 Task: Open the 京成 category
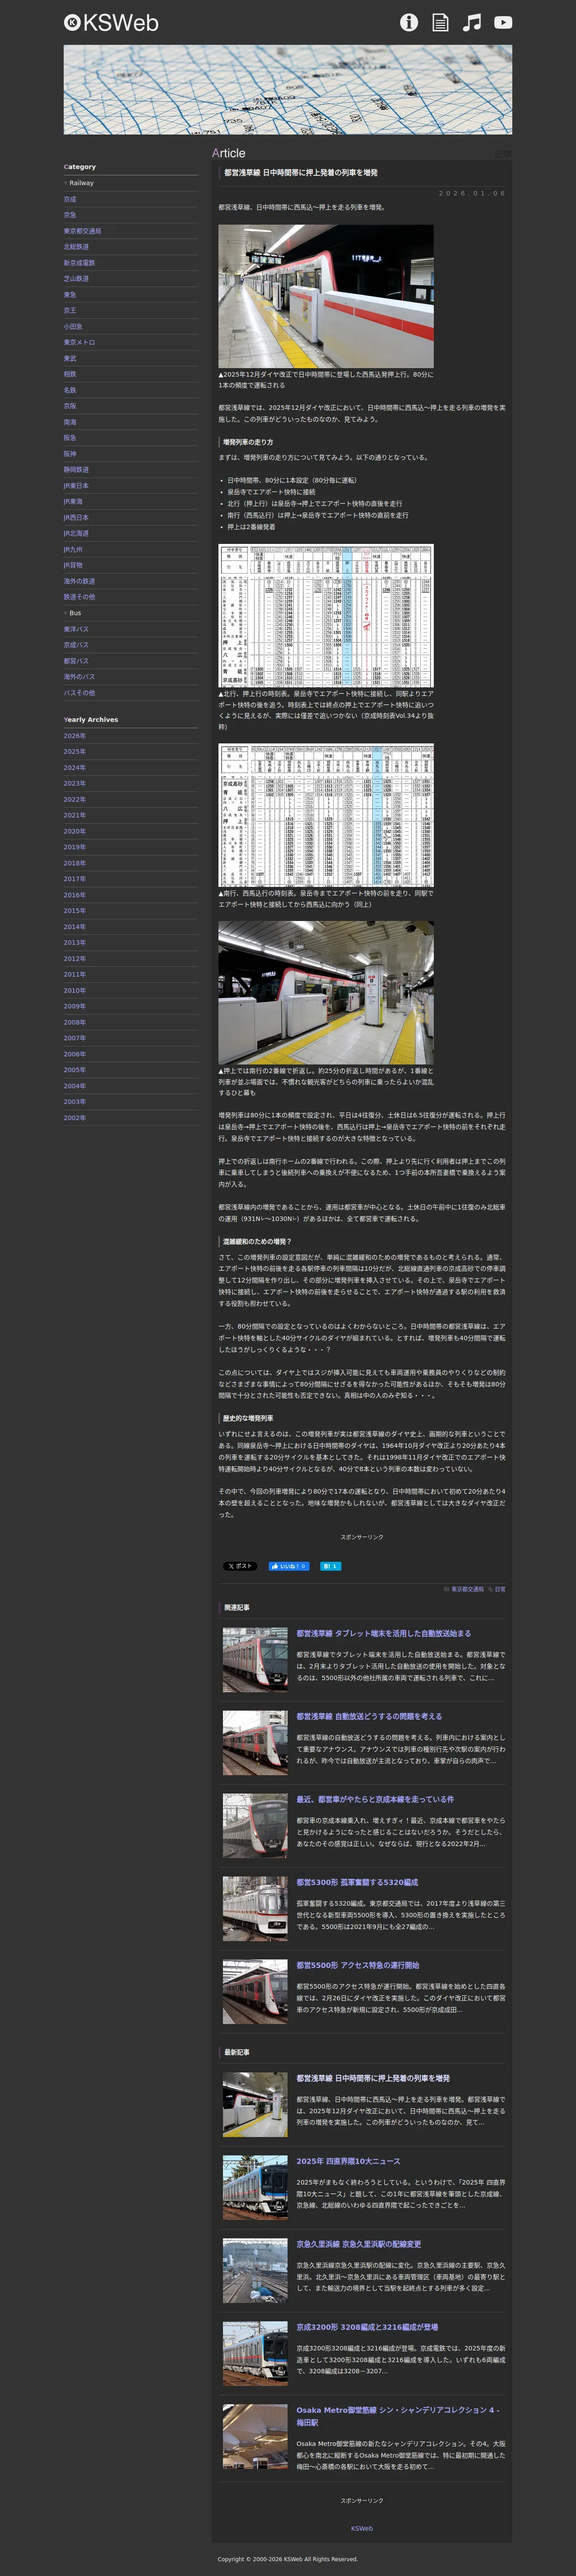(x=70, y=199)
